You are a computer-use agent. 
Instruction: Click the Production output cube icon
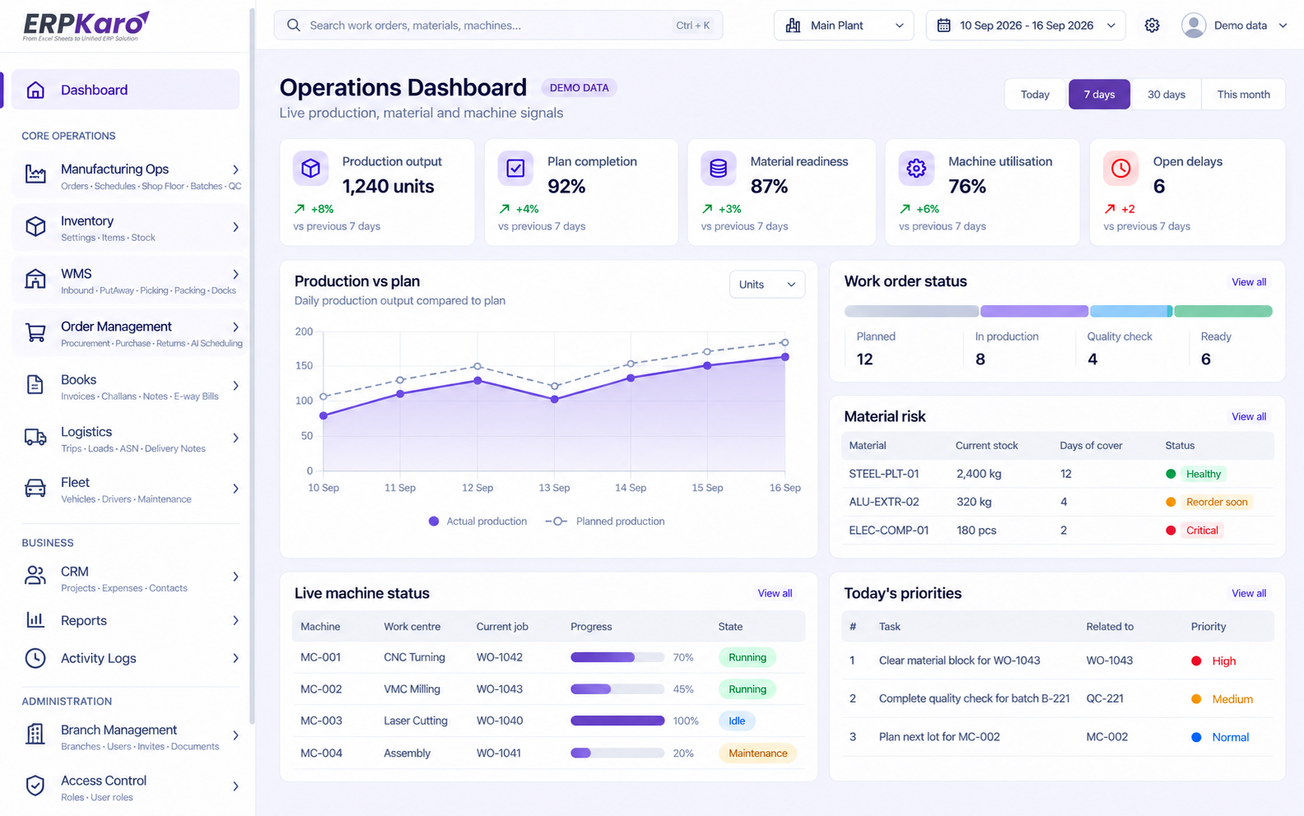(311, 168)
